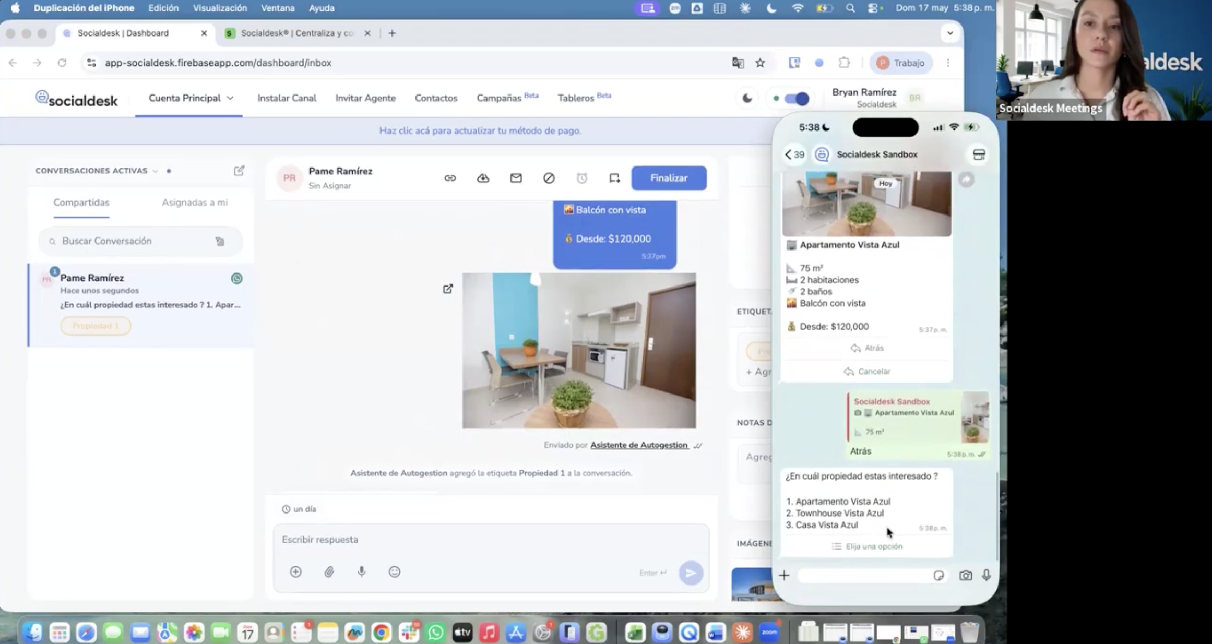The height and width of the screenshot is (644, 1212).
Task: Open the un día snooze selector
Action: coord(299,509)
